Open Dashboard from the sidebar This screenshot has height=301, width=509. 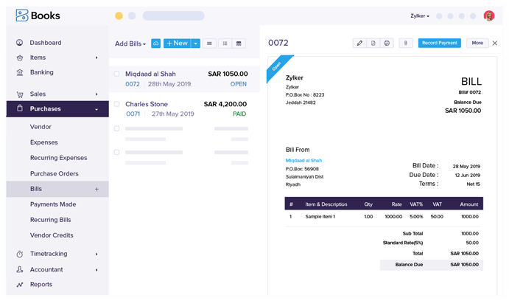[46, 43]
